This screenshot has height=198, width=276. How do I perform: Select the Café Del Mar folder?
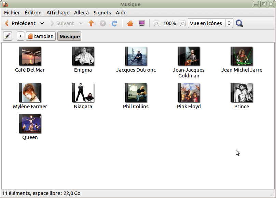30,60
